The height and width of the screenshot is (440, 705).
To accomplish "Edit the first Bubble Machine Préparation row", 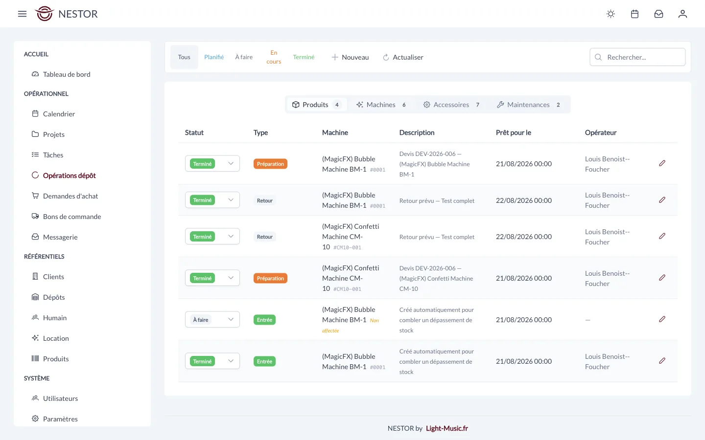I will [x=662, y=163].
